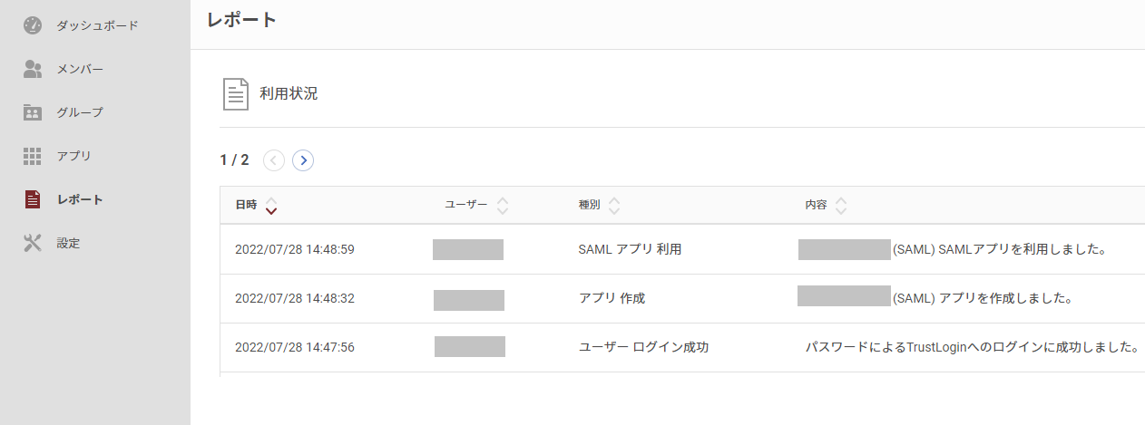Screen dimensions: 1145x425
Task: Sort by ユーザー column arrows
Action: coord(503,206)
